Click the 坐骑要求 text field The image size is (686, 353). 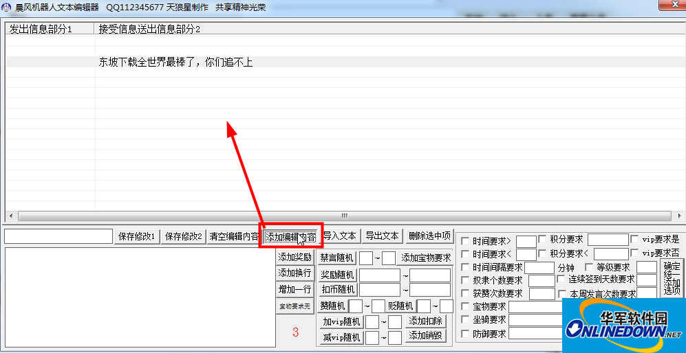[x=536, y=320]
